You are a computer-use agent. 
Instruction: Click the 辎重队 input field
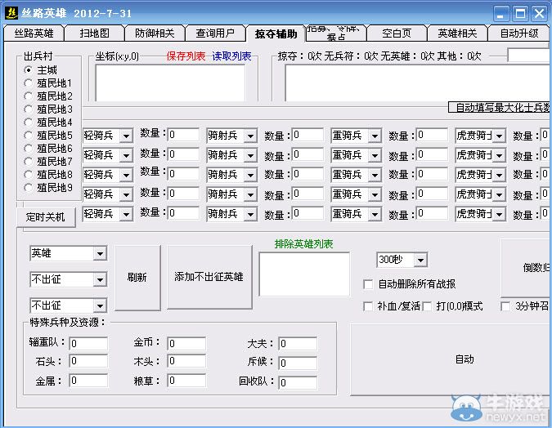[88, 344]
